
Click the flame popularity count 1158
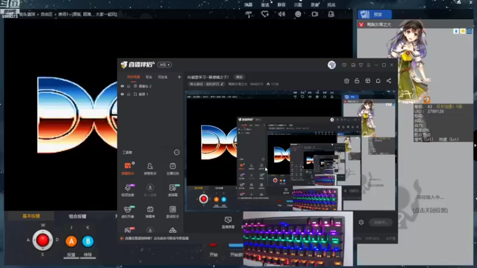pos(272,84)
